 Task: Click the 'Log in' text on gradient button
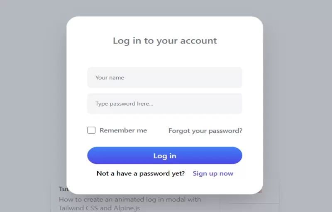click(x=165, y=156)
